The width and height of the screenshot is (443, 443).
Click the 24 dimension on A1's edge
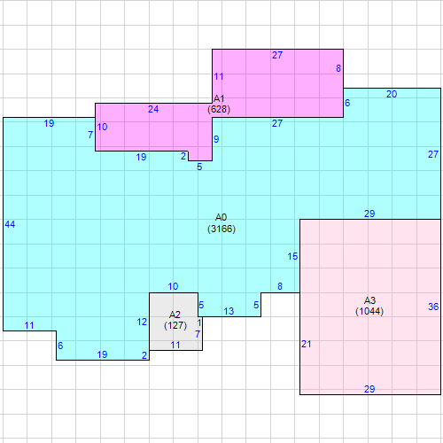[153, 109]
